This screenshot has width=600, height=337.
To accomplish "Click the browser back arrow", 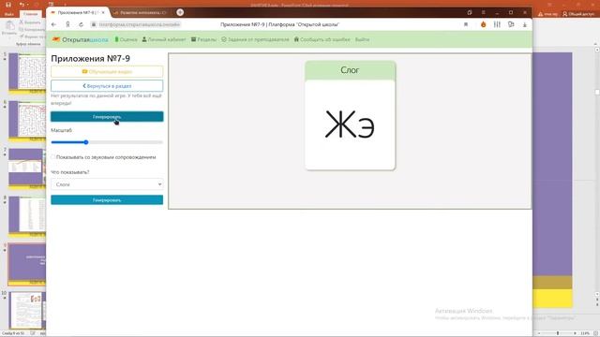I will click(53, 24).
